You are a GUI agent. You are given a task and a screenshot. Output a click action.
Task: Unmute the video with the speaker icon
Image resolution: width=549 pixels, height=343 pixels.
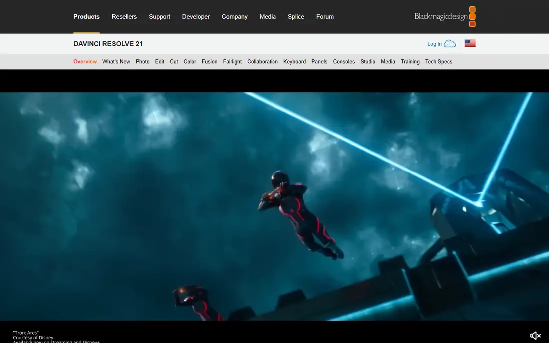pyautogui.click(x=535, y=336)
